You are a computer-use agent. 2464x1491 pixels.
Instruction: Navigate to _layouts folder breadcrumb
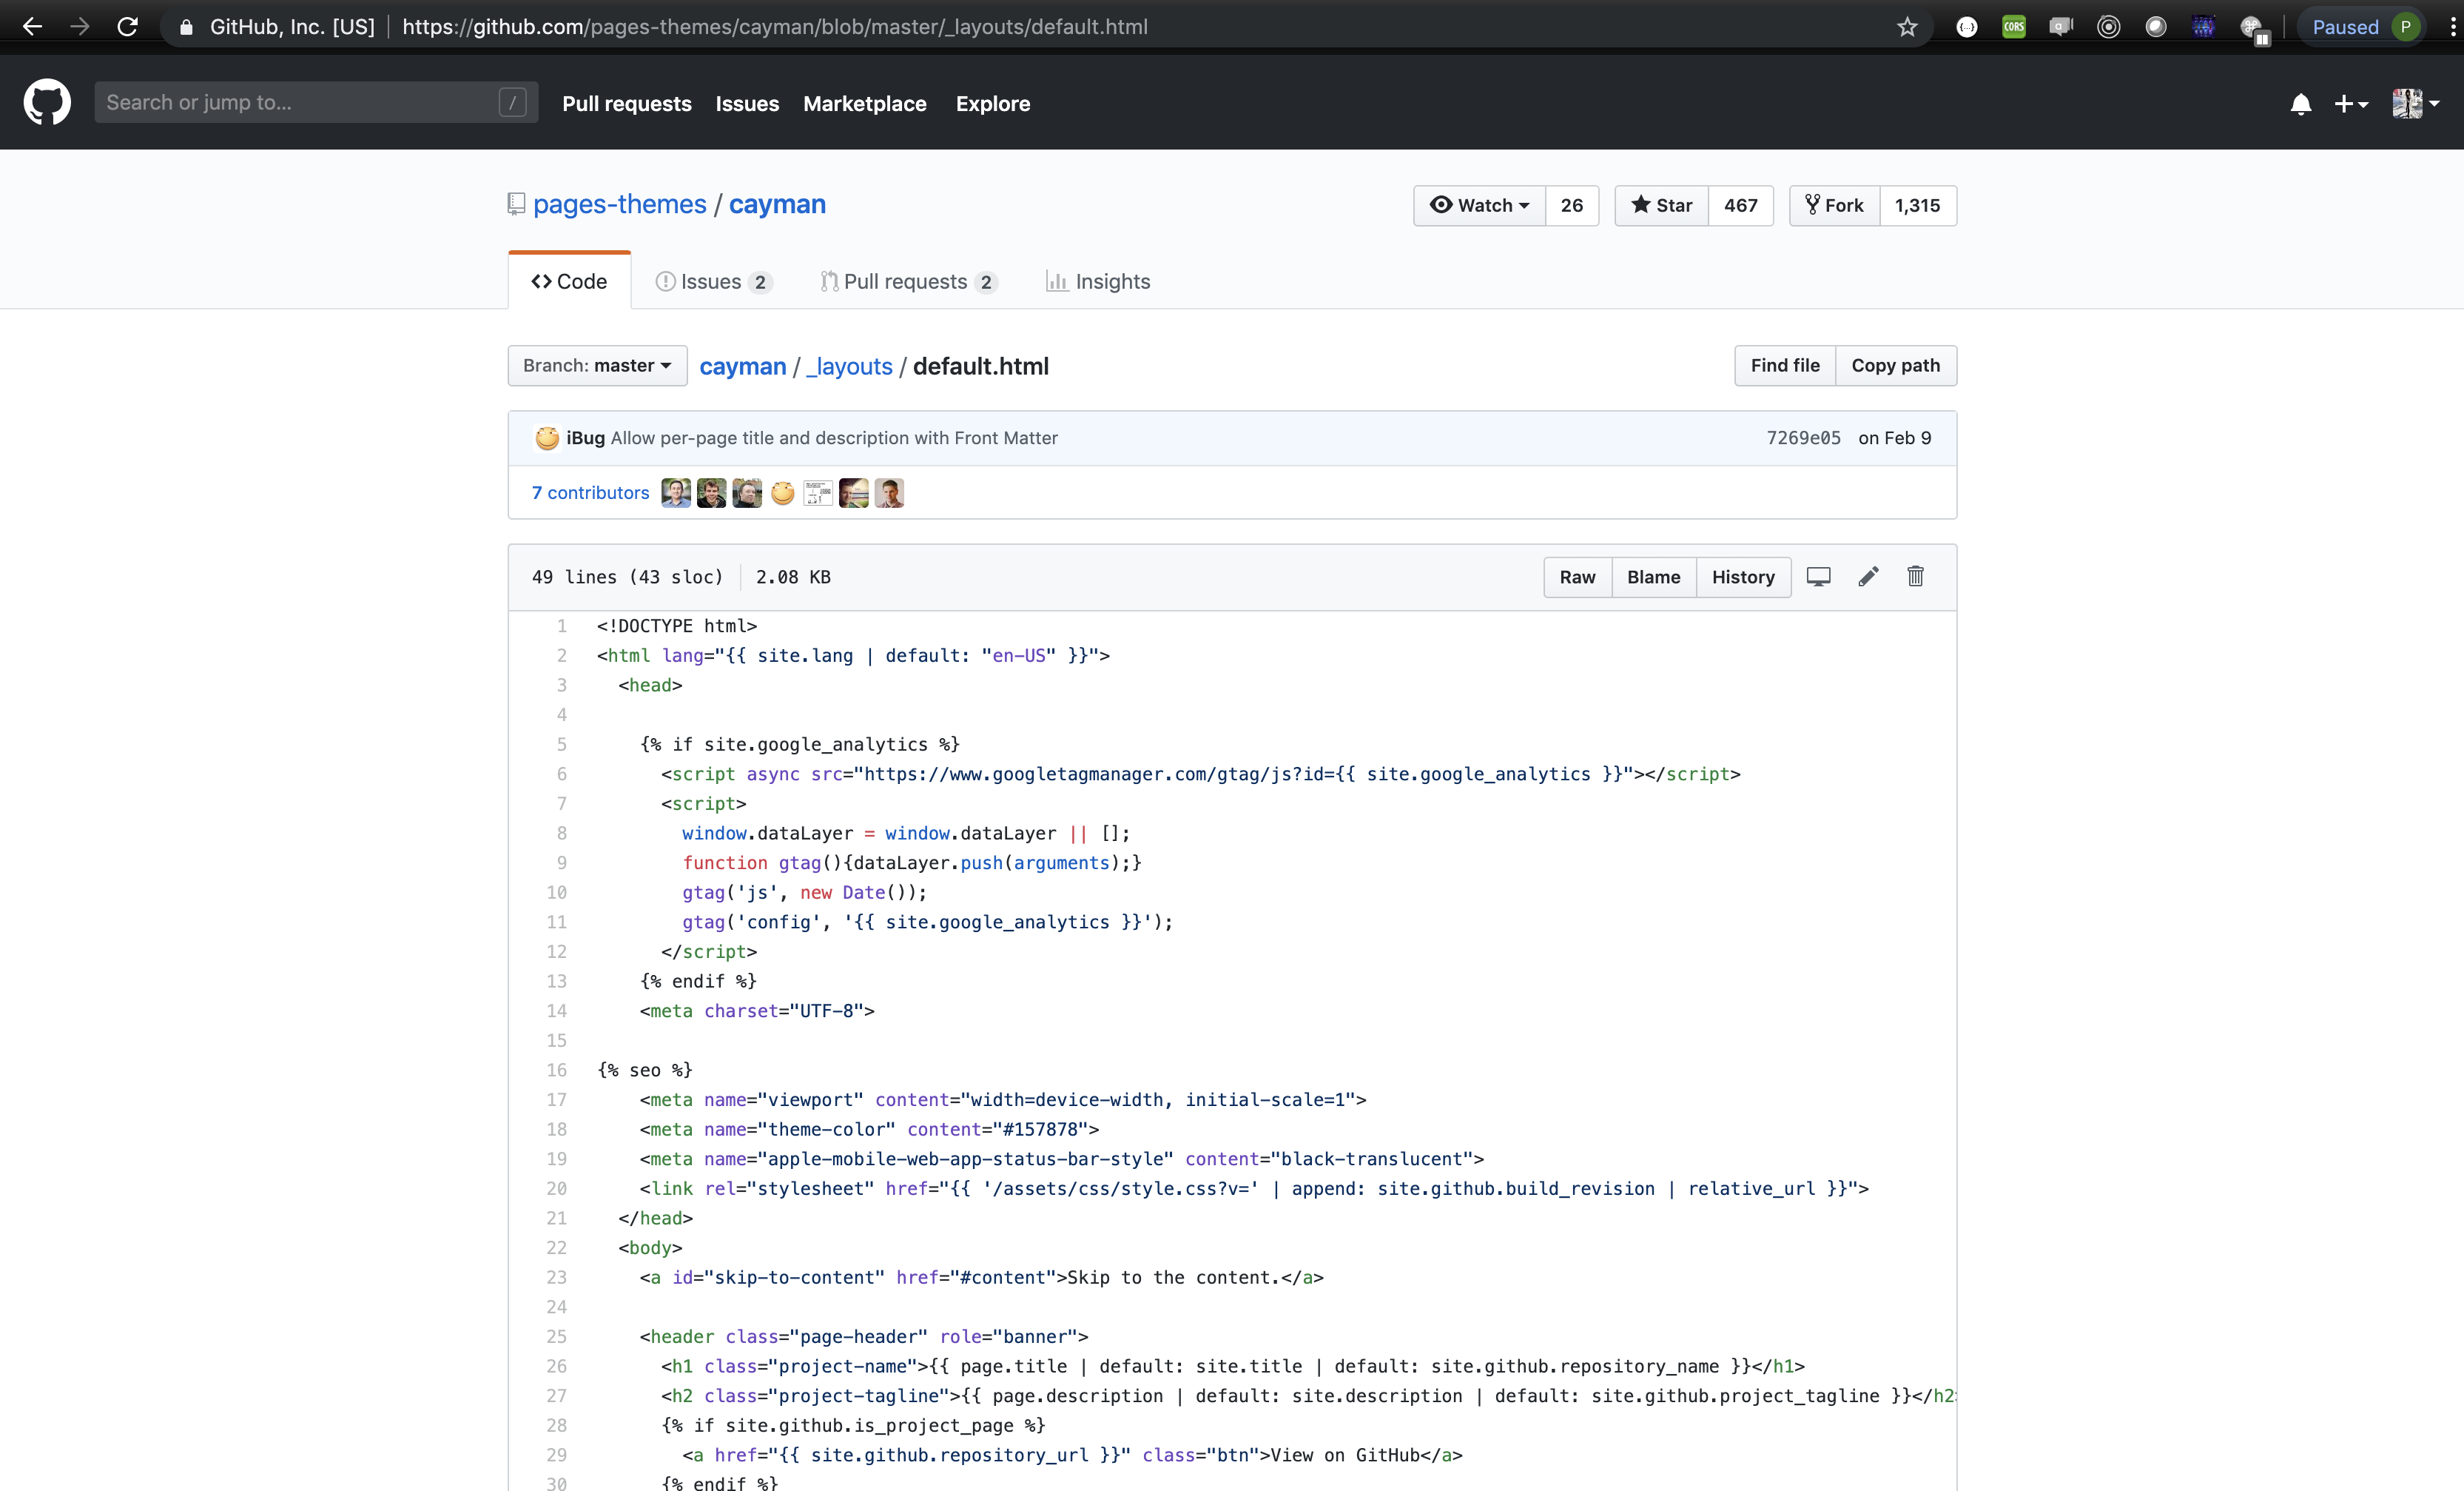point(849,366)
